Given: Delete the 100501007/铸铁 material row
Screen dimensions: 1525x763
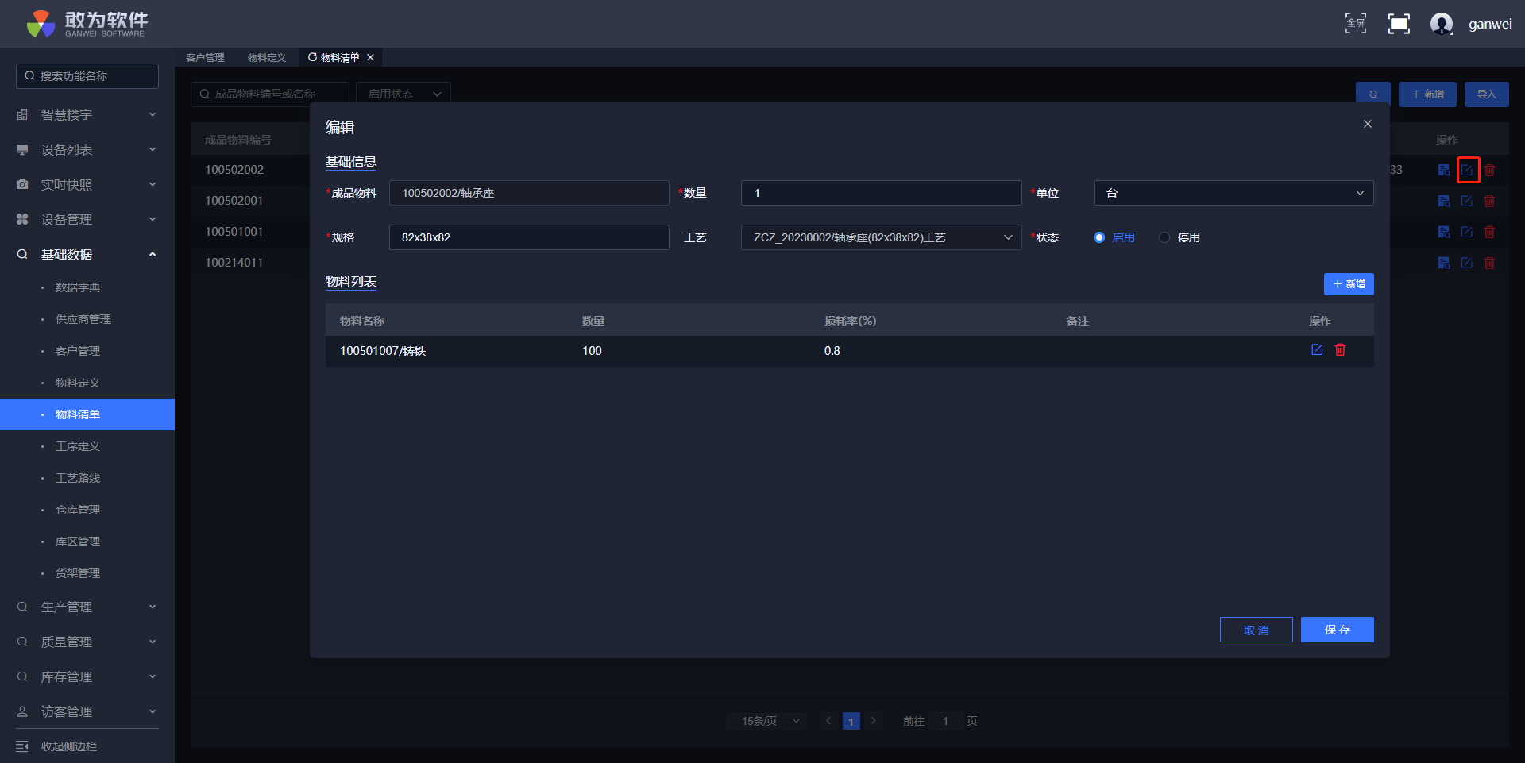Looking at the screenshot, I should tap(1340, 350).
